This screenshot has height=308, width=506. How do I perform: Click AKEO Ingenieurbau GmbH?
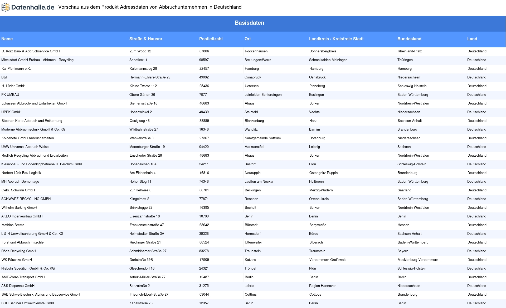(22, 216)
